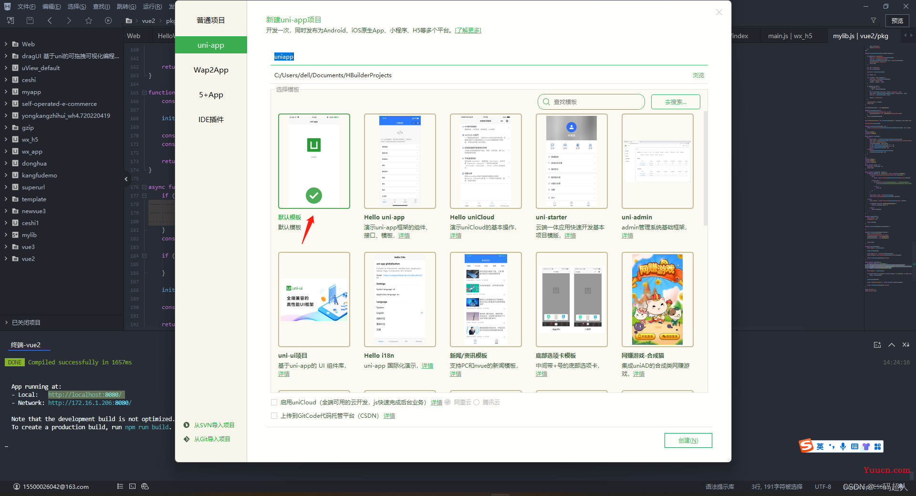Expand the uView_default project node
Screen dimensions: 916x496
[x=6, y=68]
